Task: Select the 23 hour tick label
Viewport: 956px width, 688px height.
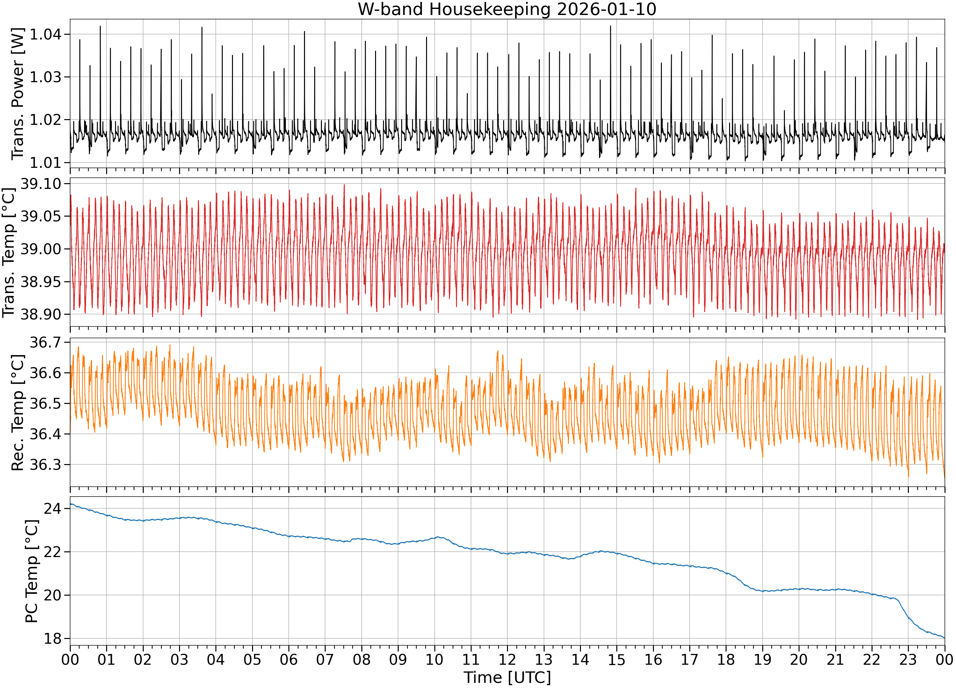Action: tap(908, 659)
